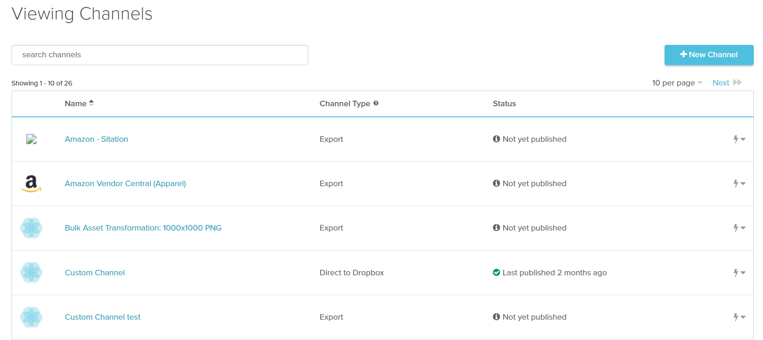Viewport: 763px width, 340px height.
Task: Open actions dropdown for Amazon - Sitation
Action: (x=739, y=139)
